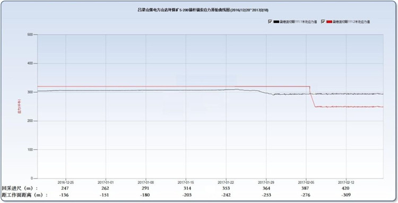The width and height of the screenshot is (398, 203).
Task: Click the 2017-01-15 date axis label
Action: click(186, 182)
